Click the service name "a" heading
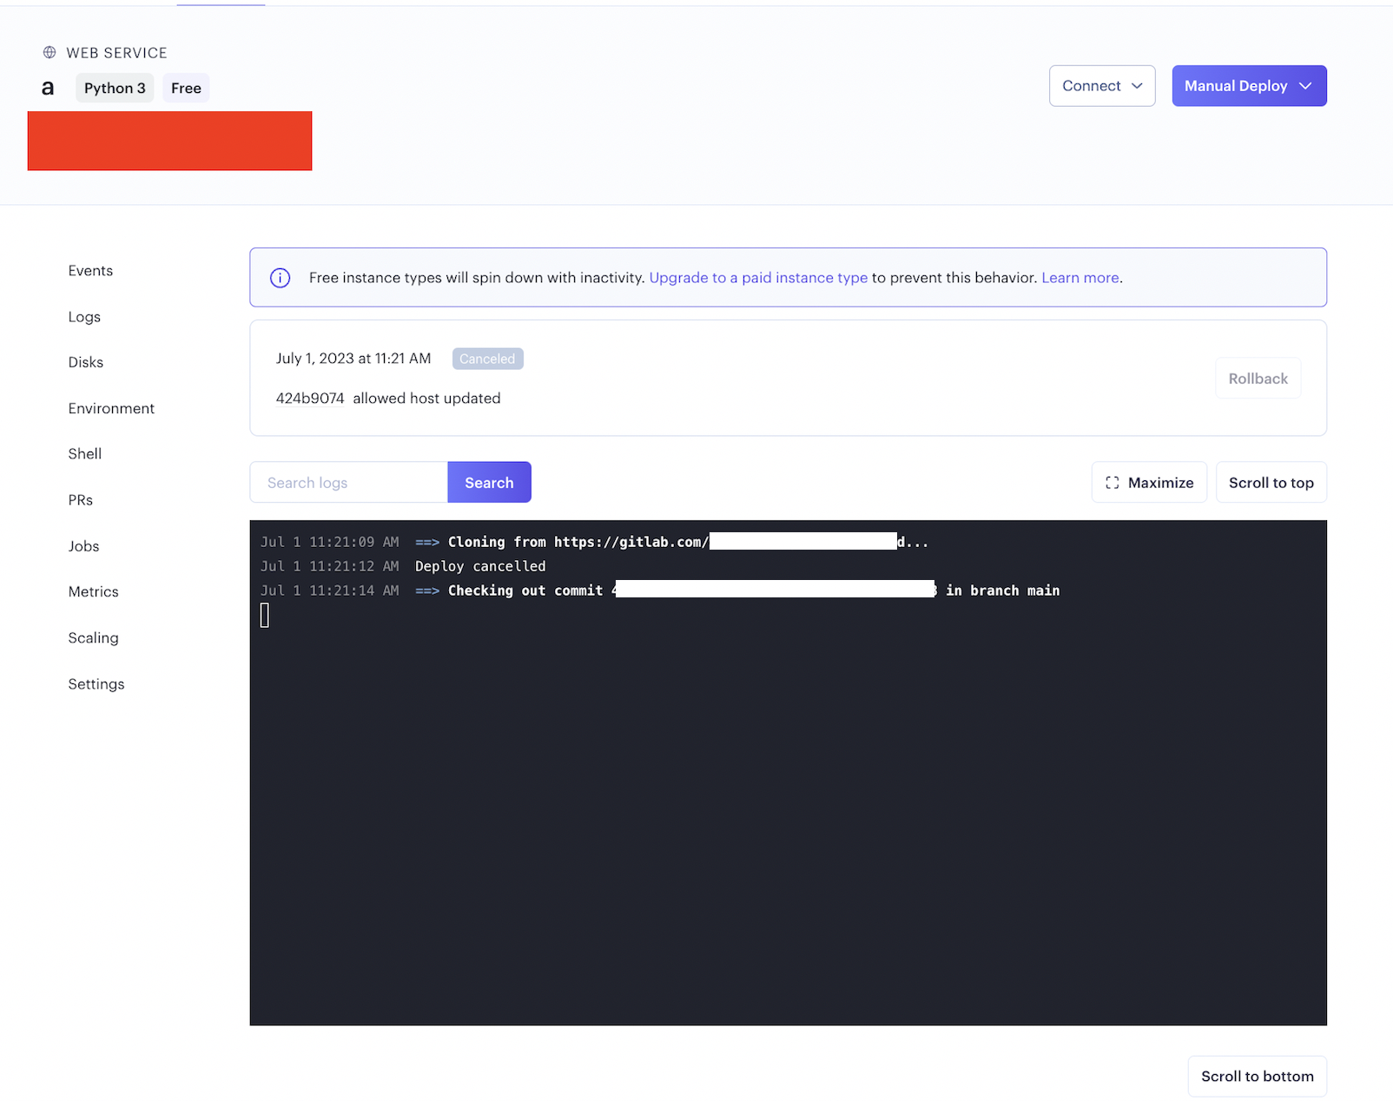 coord(48,89)
